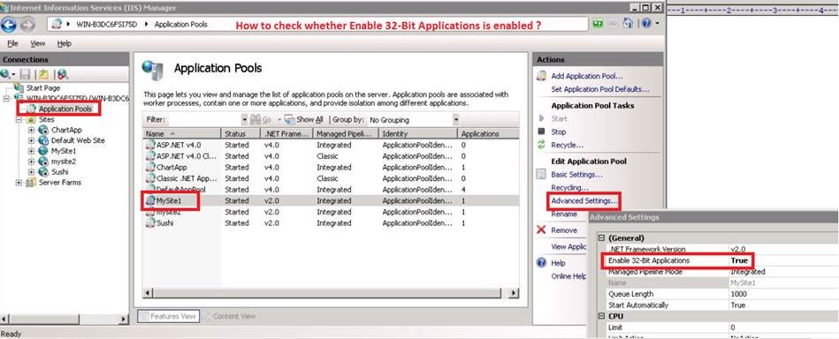
Task: Expand the Default Web Site node
Action: (31, 140)
